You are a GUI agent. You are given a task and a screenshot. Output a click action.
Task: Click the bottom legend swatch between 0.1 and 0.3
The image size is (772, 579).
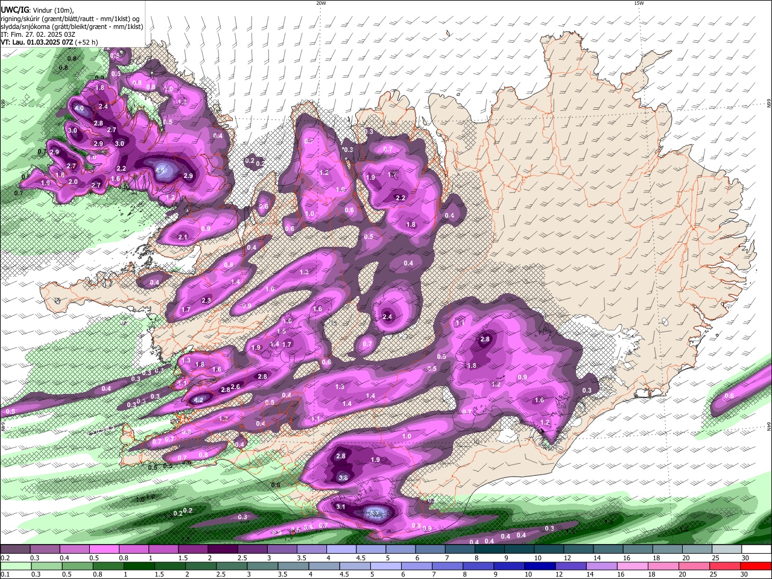(16, 566)
